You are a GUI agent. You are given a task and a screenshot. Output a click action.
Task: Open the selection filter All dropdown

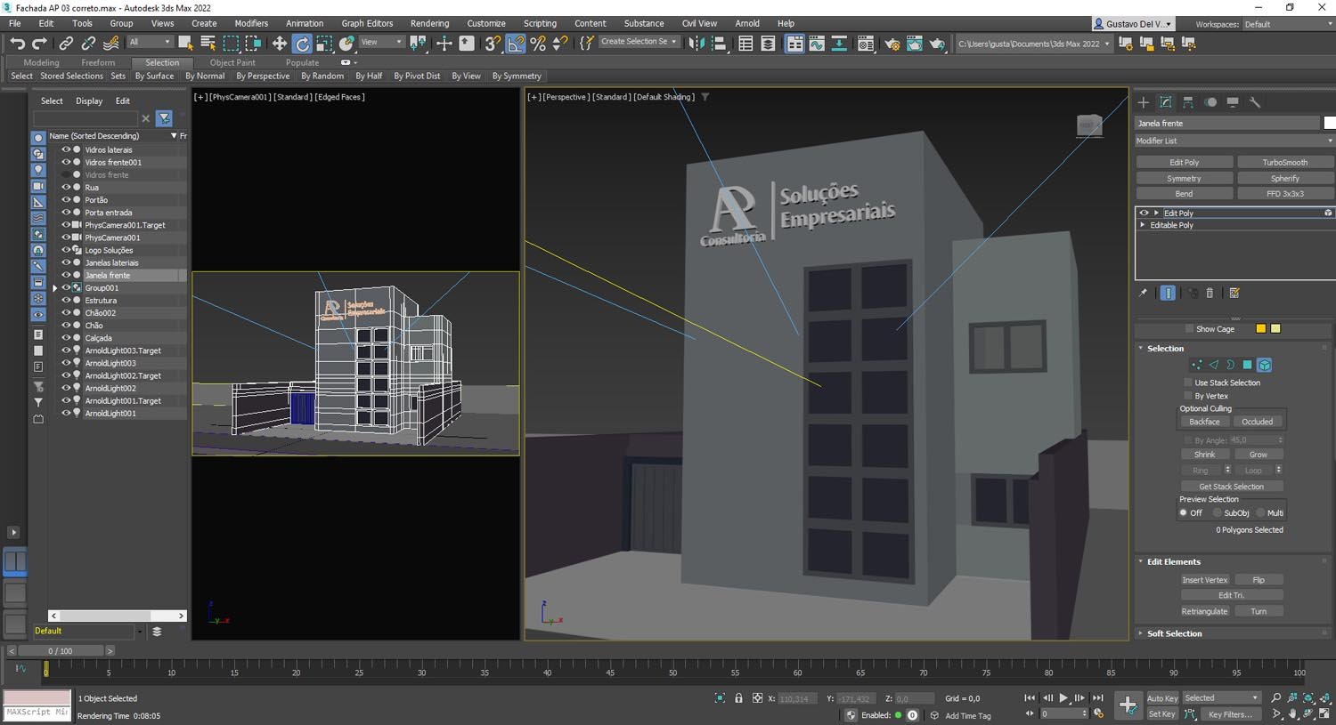pyautogui.click(x=150, y=42)
